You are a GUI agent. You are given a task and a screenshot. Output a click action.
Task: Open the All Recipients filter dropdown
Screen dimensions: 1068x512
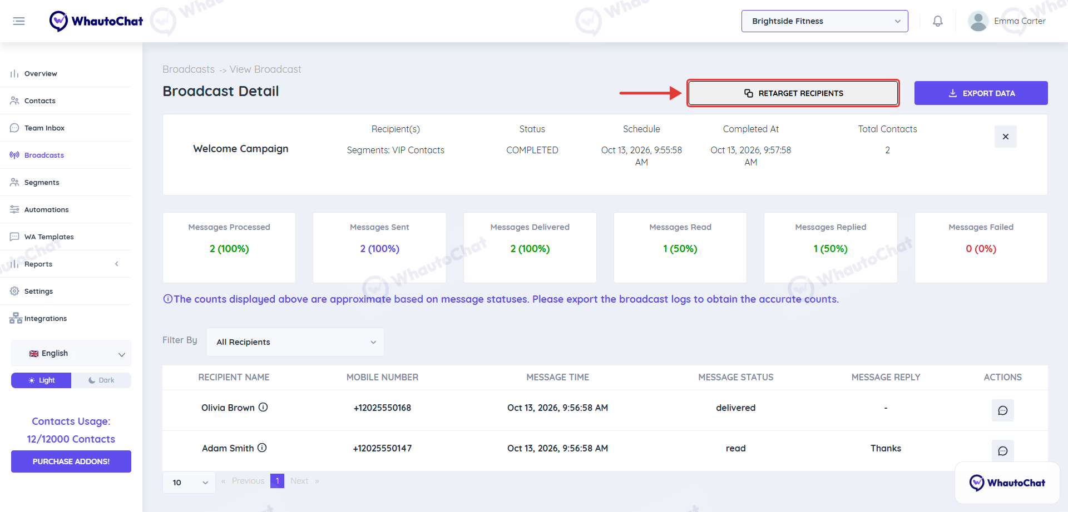coord(295,342)
